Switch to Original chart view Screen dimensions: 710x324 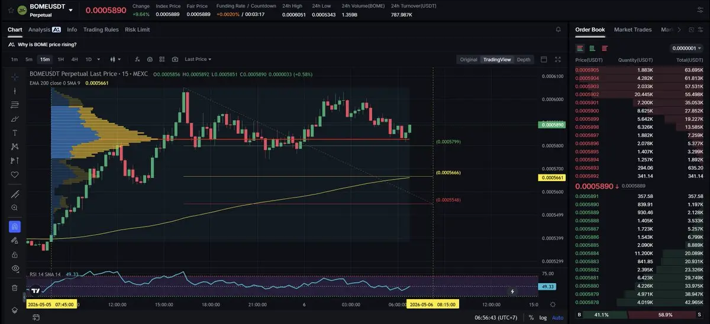[469, 59]
